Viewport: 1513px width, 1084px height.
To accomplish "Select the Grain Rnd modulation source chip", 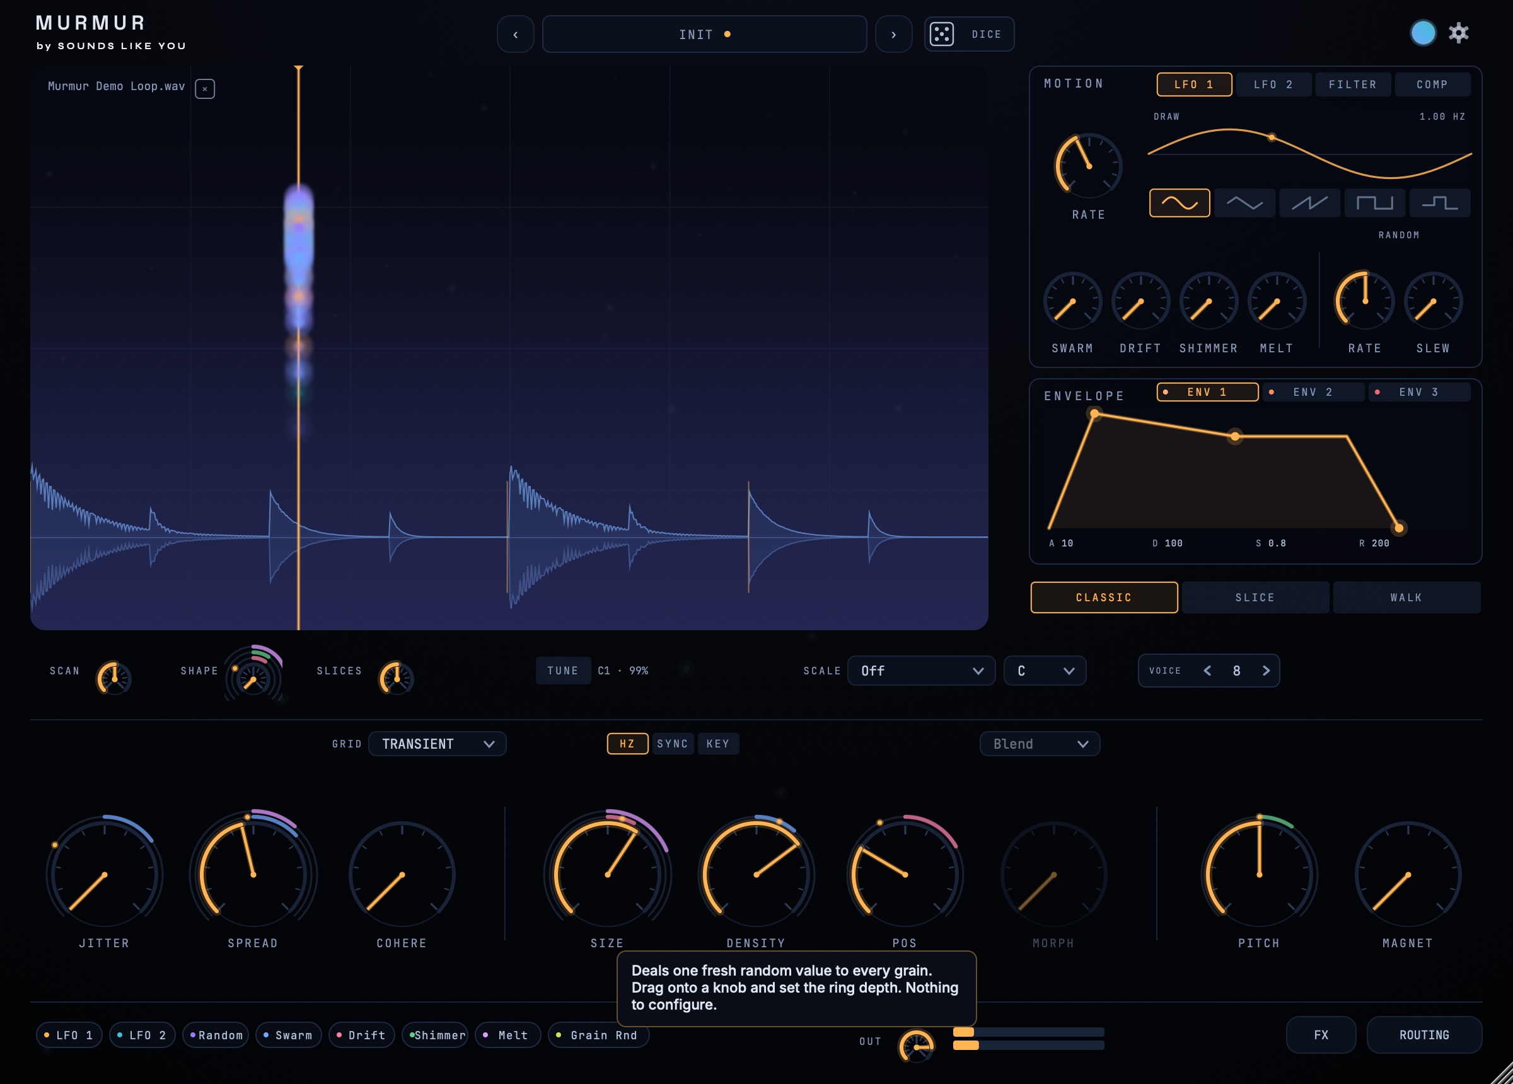I will tap(598, 1035).
